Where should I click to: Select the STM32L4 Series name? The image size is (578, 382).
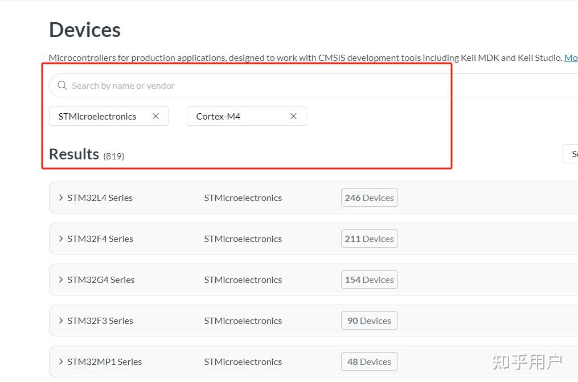(x=100, y=198)
